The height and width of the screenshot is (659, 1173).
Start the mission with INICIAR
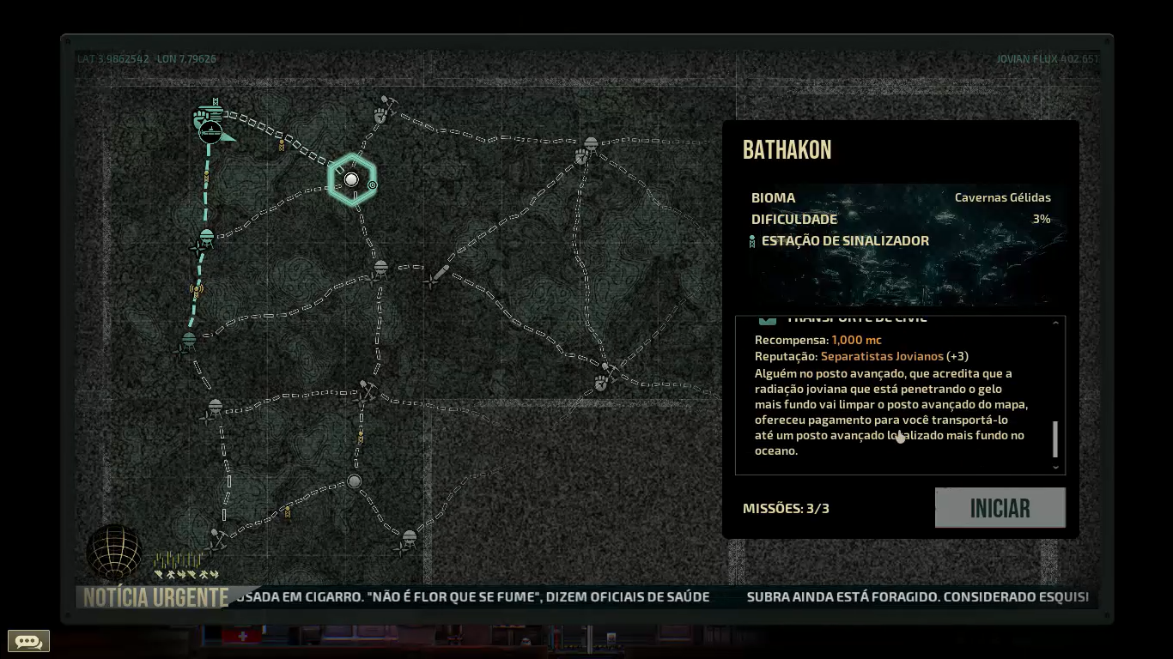click(x=1000, y=508)
